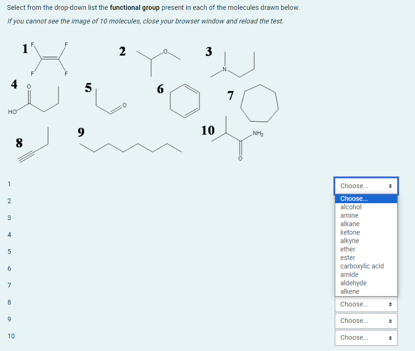Click the benzene ring drawing of molecule 6
The image size is (415, 351).
[186, 100]
